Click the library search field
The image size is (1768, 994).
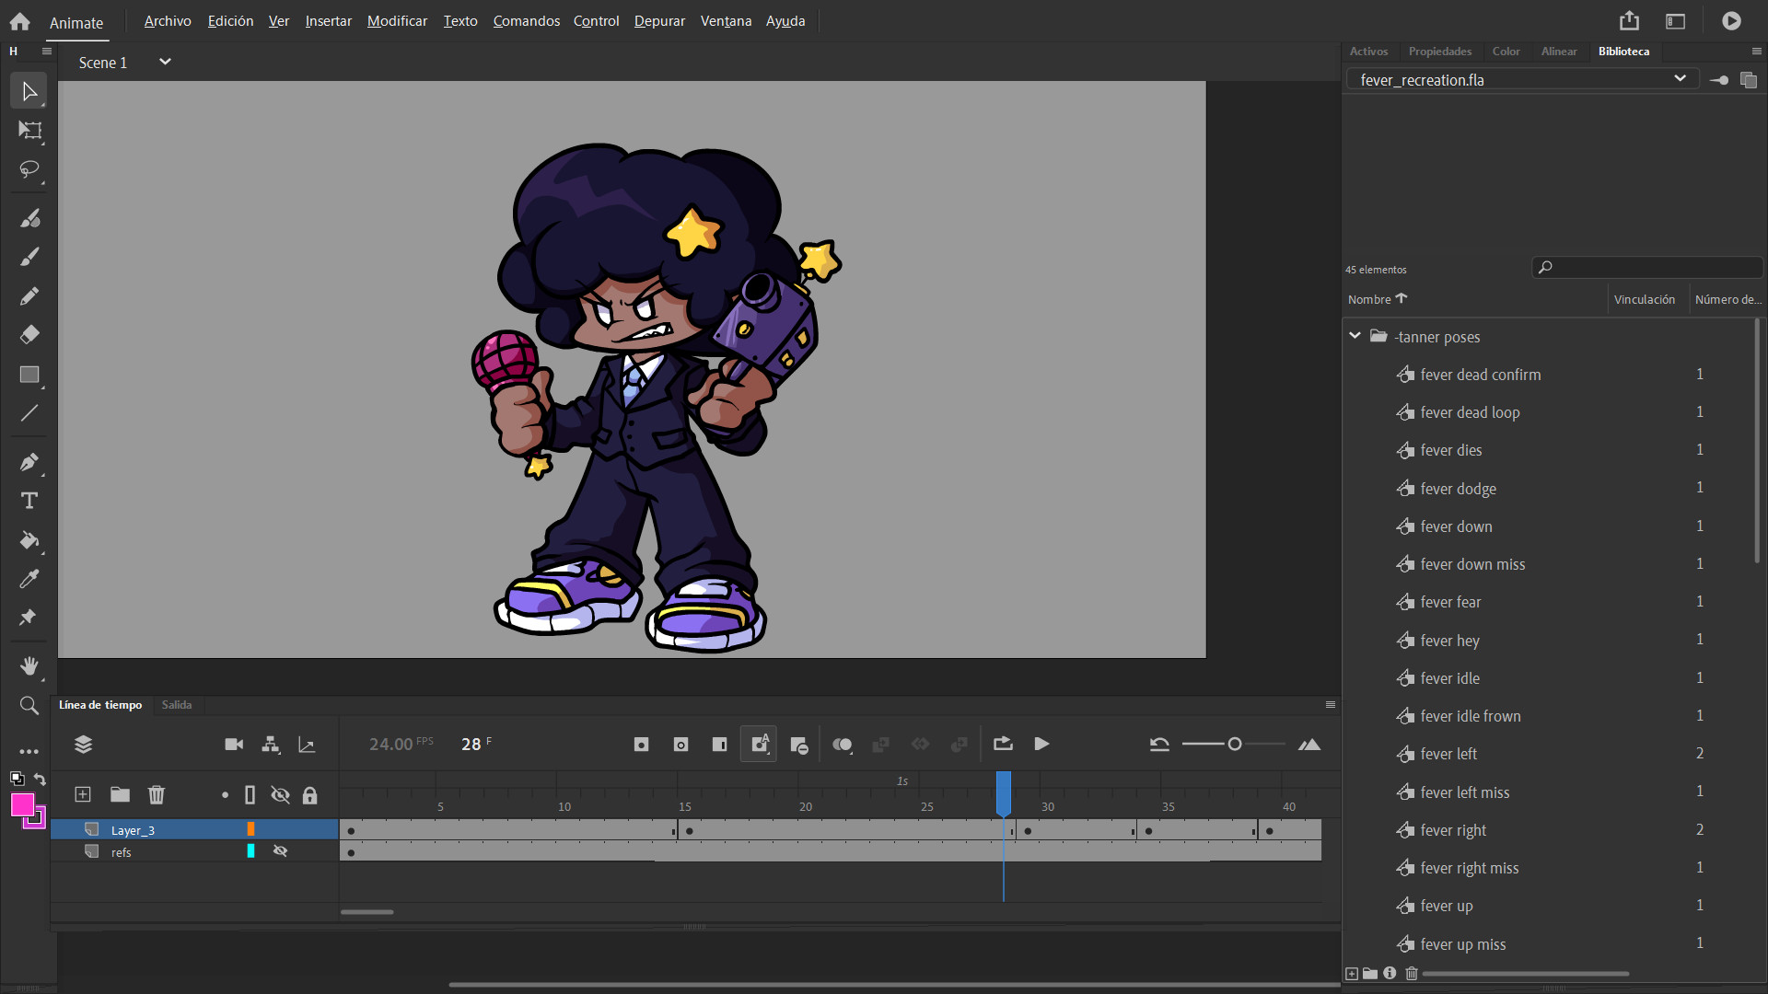[x=1648, y=267]
